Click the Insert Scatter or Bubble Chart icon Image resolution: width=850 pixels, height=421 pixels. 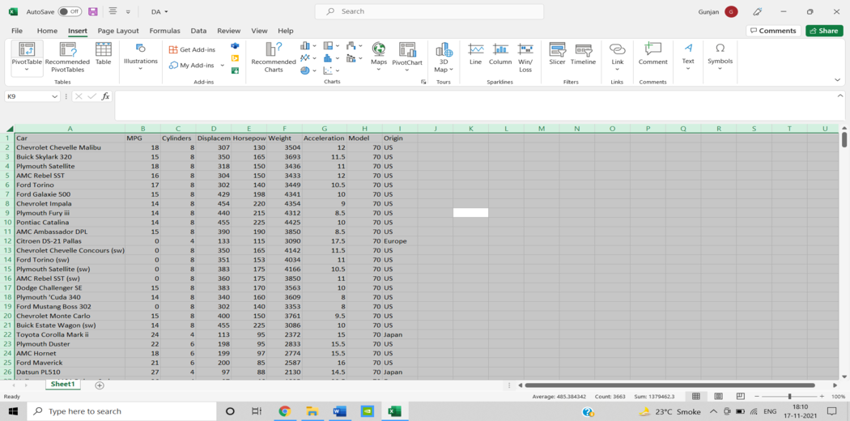point(328,70)
